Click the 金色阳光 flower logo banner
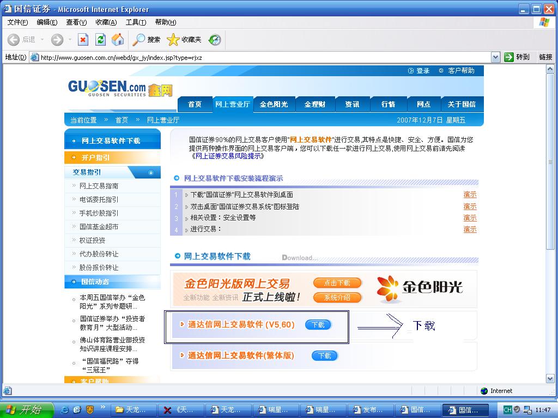 pyautogui.click(x=420, y=288)
